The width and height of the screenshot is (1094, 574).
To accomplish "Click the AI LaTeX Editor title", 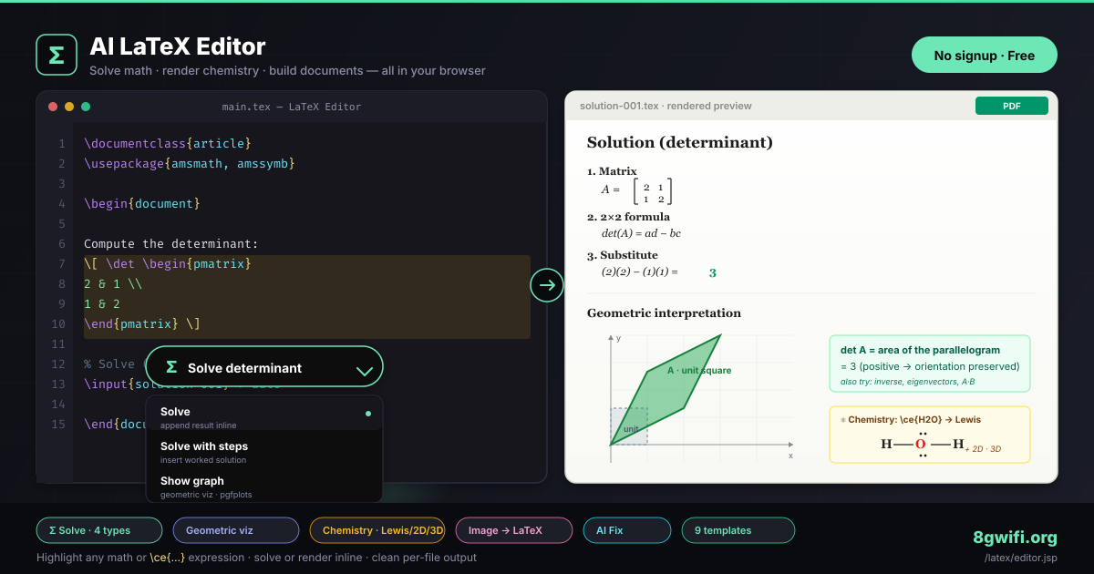I will pyautogui.click(x=178, y=46).
